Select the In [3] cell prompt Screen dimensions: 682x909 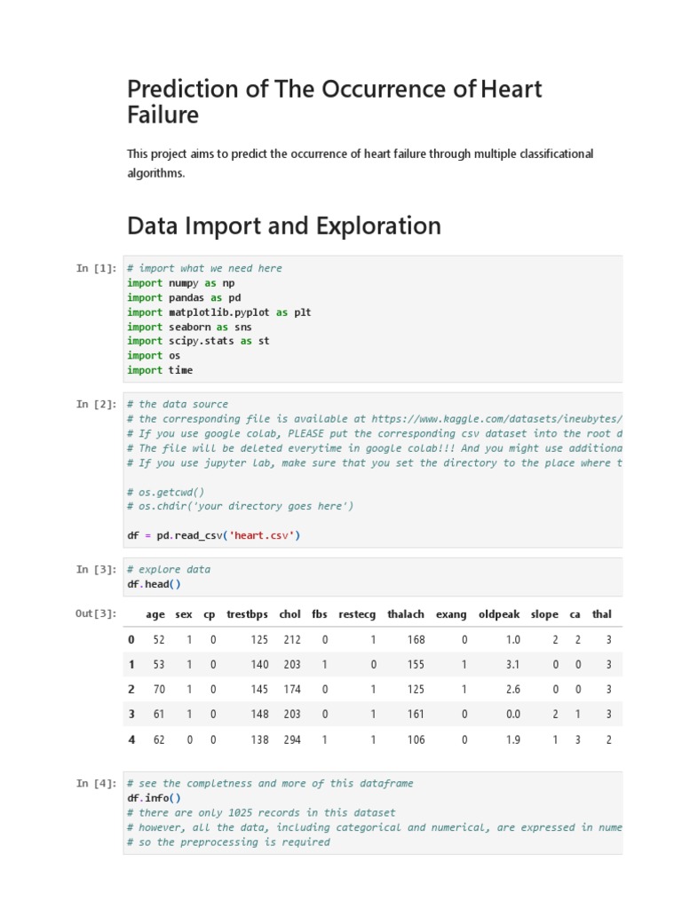click(96, 570)
